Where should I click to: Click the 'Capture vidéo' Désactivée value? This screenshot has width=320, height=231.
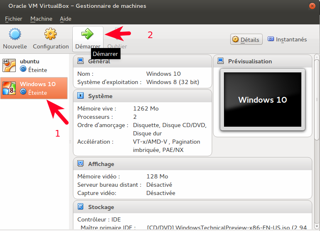tap(160, 193)
